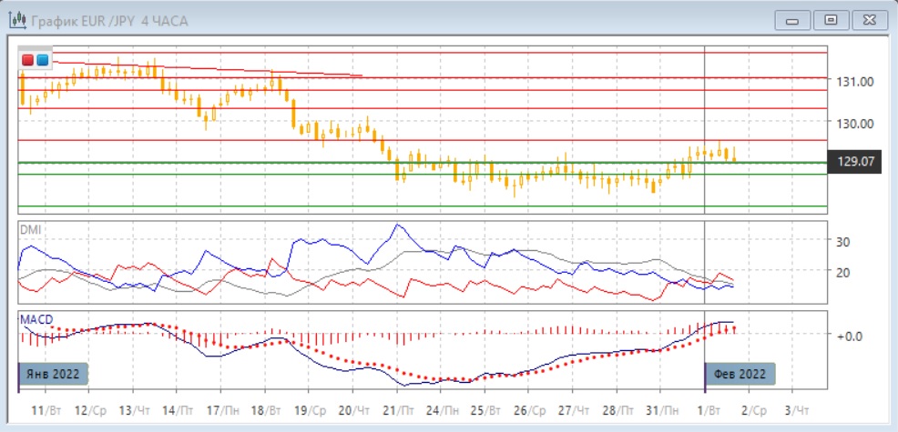
Task: Click the 131.00 price axis label
Action: (855, 82)
